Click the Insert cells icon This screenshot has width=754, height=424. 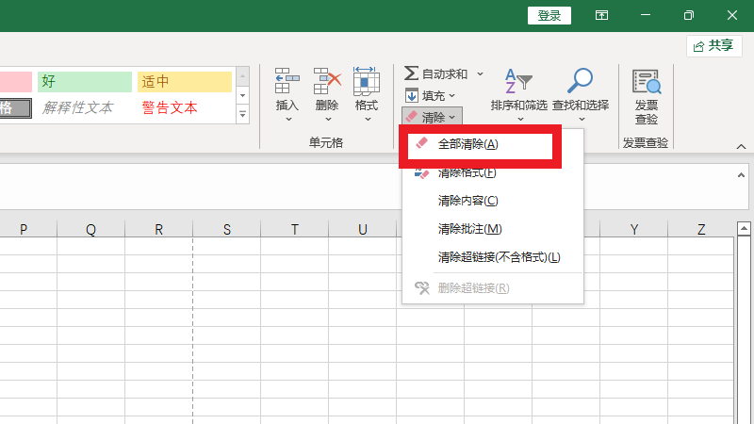[287, 83]
